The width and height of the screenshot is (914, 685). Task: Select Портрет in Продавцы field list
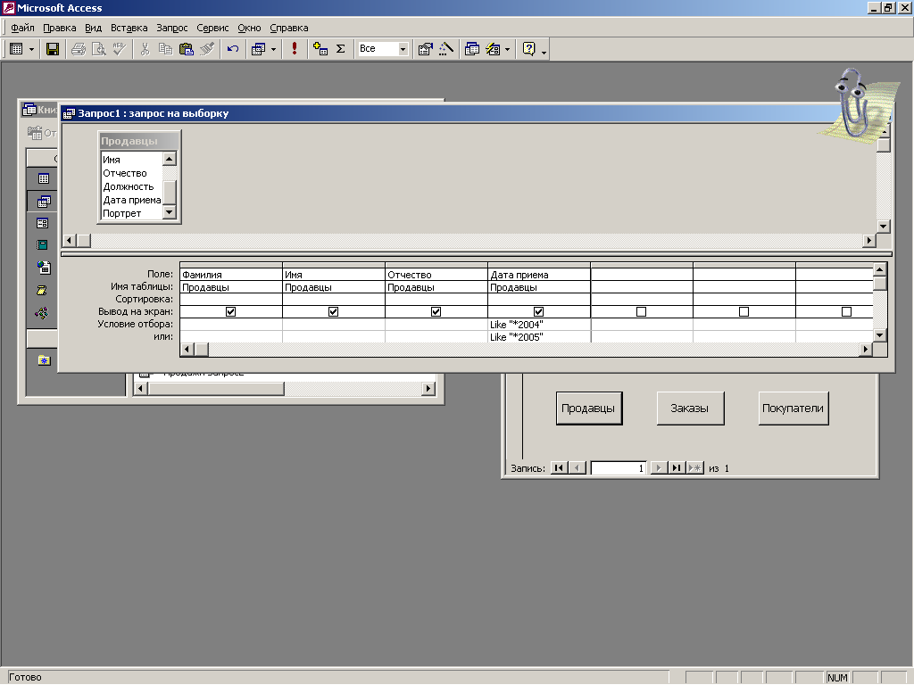(x=132, y=213)
